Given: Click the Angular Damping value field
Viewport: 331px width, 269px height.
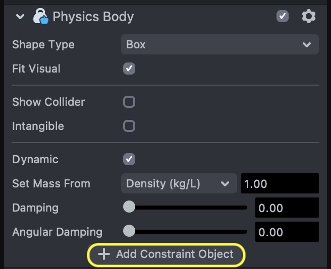Looking at the screenshot, I should 287,232.
